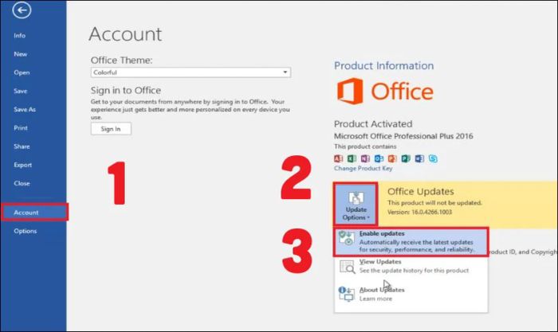This screenshot has width=558, height=332.
Task: Open the Print page
Action: [x=21, y=128]
